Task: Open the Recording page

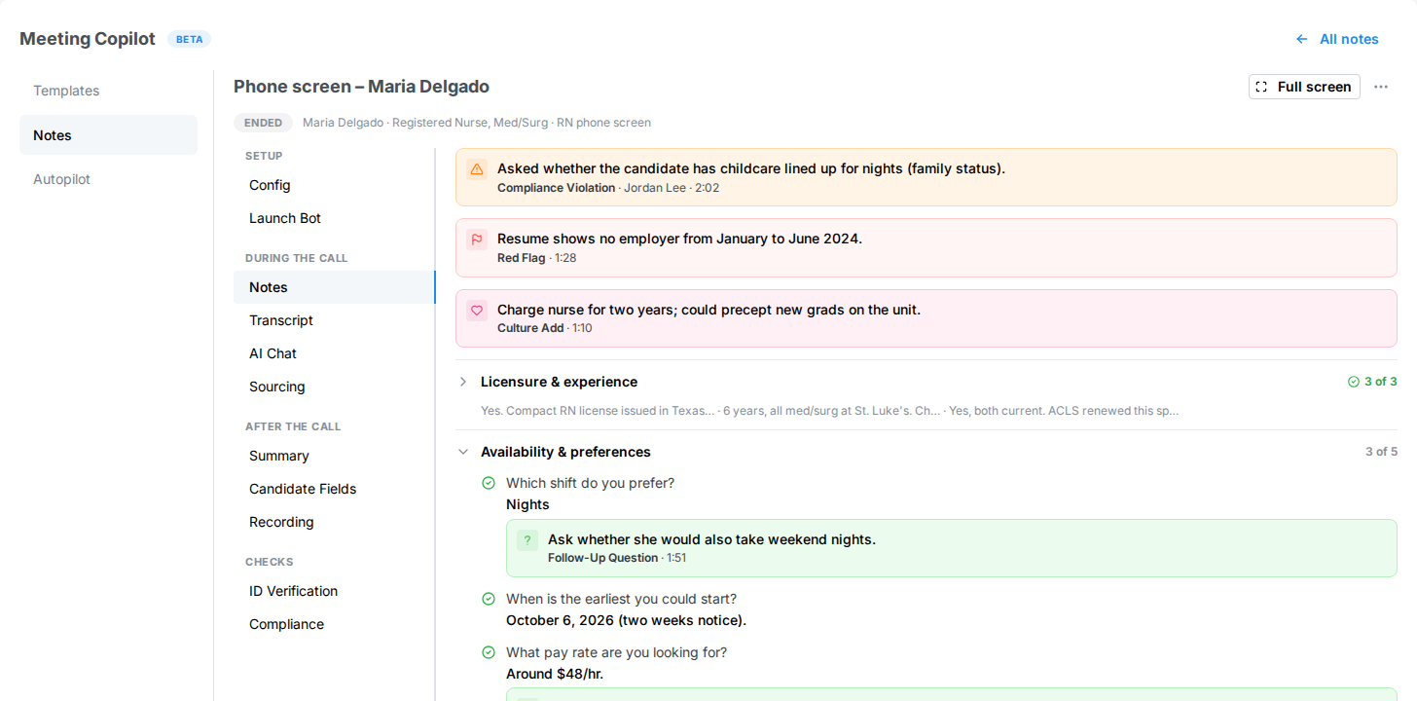Action: click(334, 522)
